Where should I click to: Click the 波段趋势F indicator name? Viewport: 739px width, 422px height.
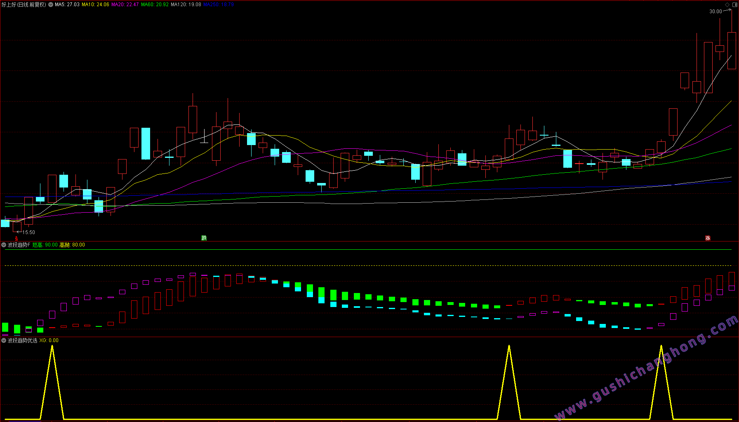point(19,245)
